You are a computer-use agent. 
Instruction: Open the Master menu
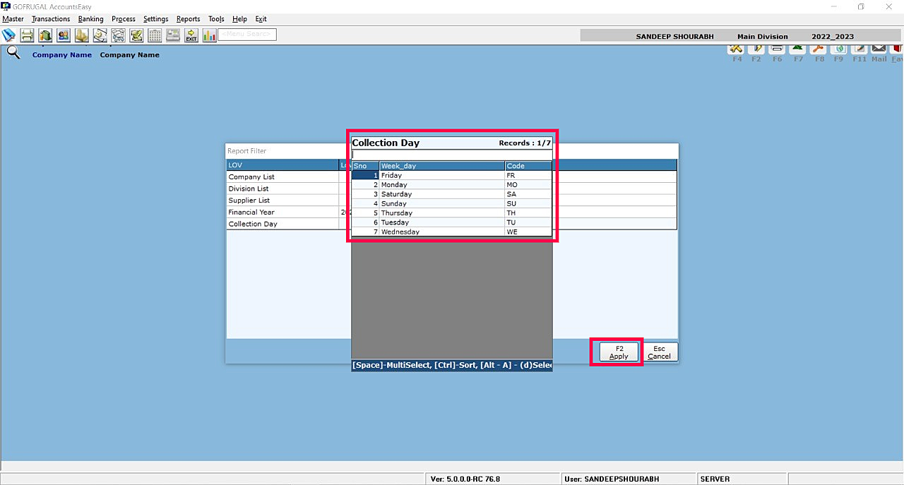tap(13, 19)
